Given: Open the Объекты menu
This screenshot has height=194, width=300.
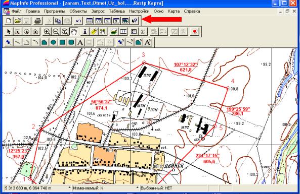Looking at the screenshot, I should [x=78, y=11].
